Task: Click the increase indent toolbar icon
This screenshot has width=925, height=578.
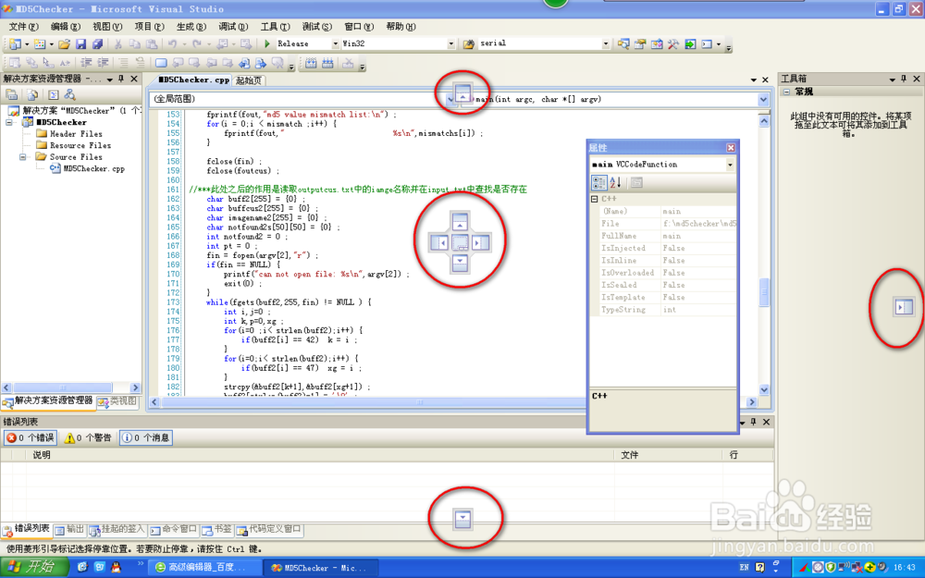Action: tap(104, 63)
